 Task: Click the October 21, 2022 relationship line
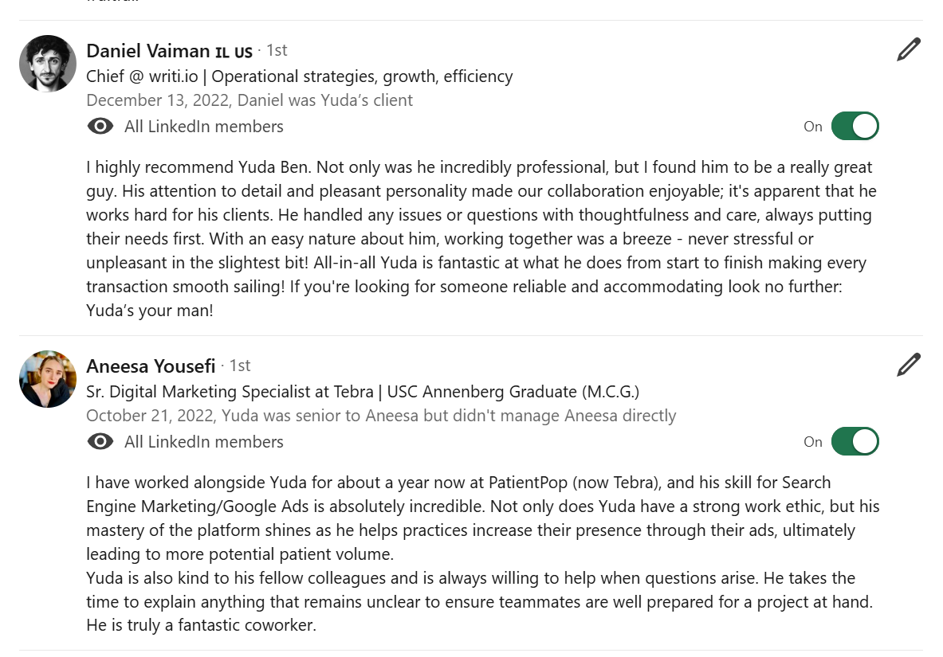pyautogui.click(x=380, y=416)
